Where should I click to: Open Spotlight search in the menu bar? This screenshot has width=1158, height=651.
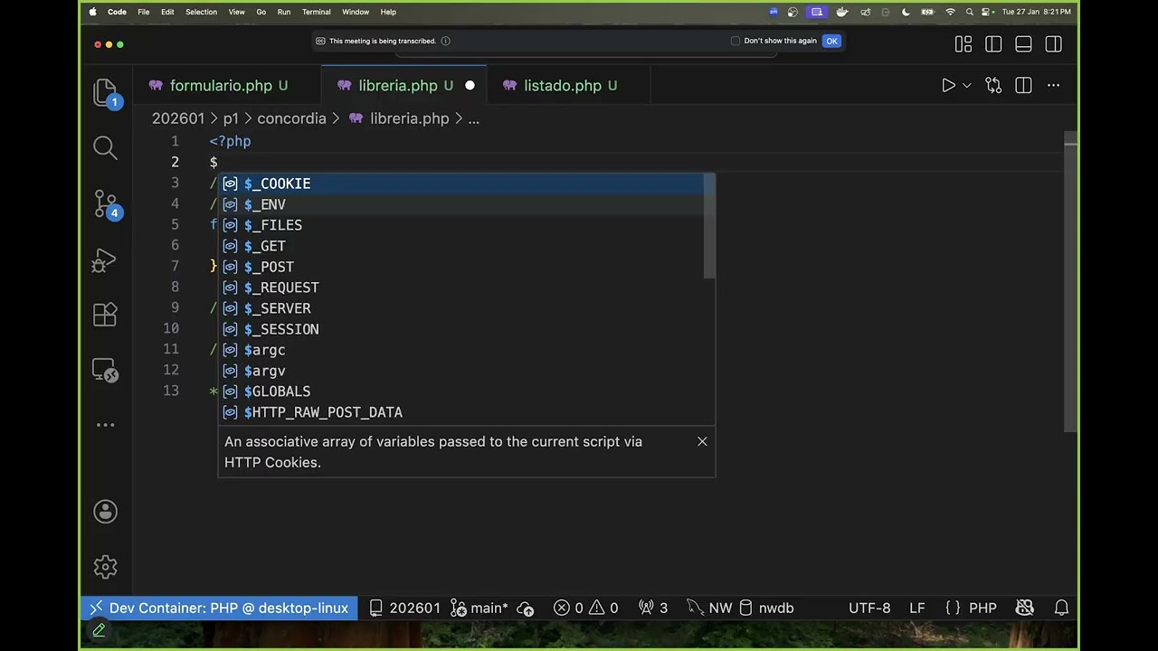click(969, 12)
